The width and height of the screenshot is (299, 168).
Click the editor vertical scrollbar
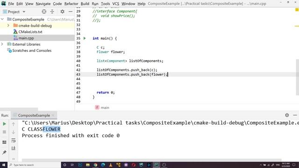click(298, 77)
